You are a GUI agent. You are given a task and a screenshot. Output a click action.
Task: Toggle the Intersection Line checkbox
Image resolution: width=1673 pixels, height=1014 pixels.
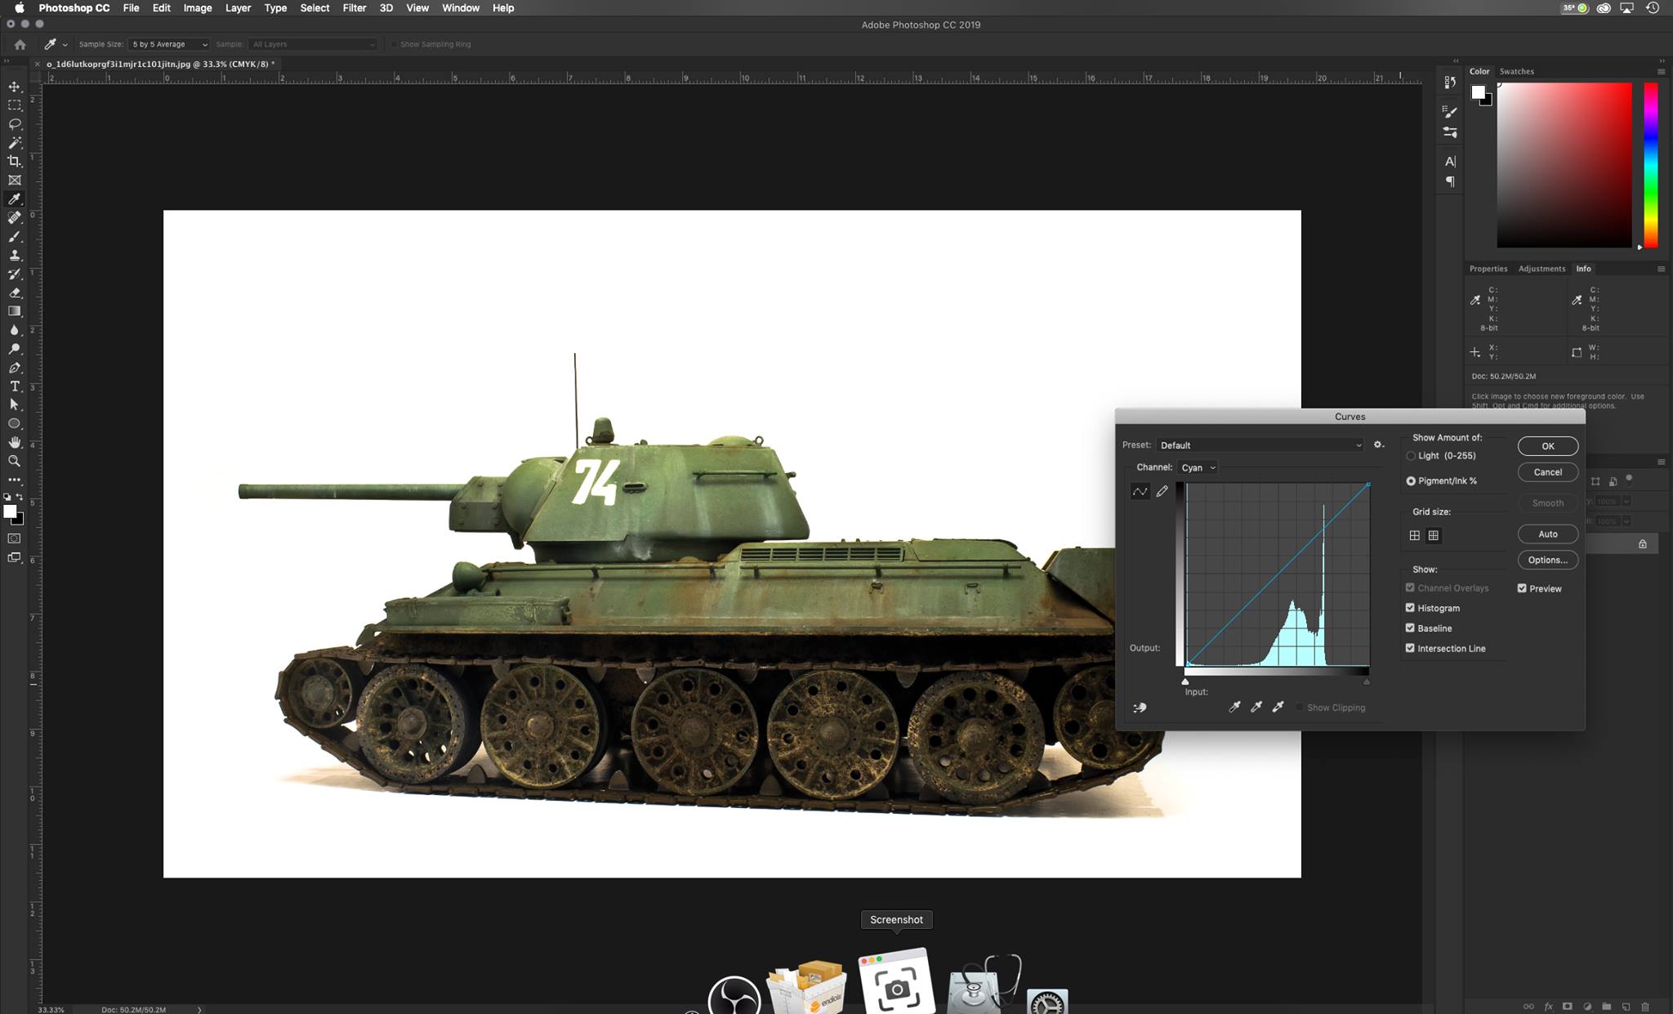(x=1410, y=648)
